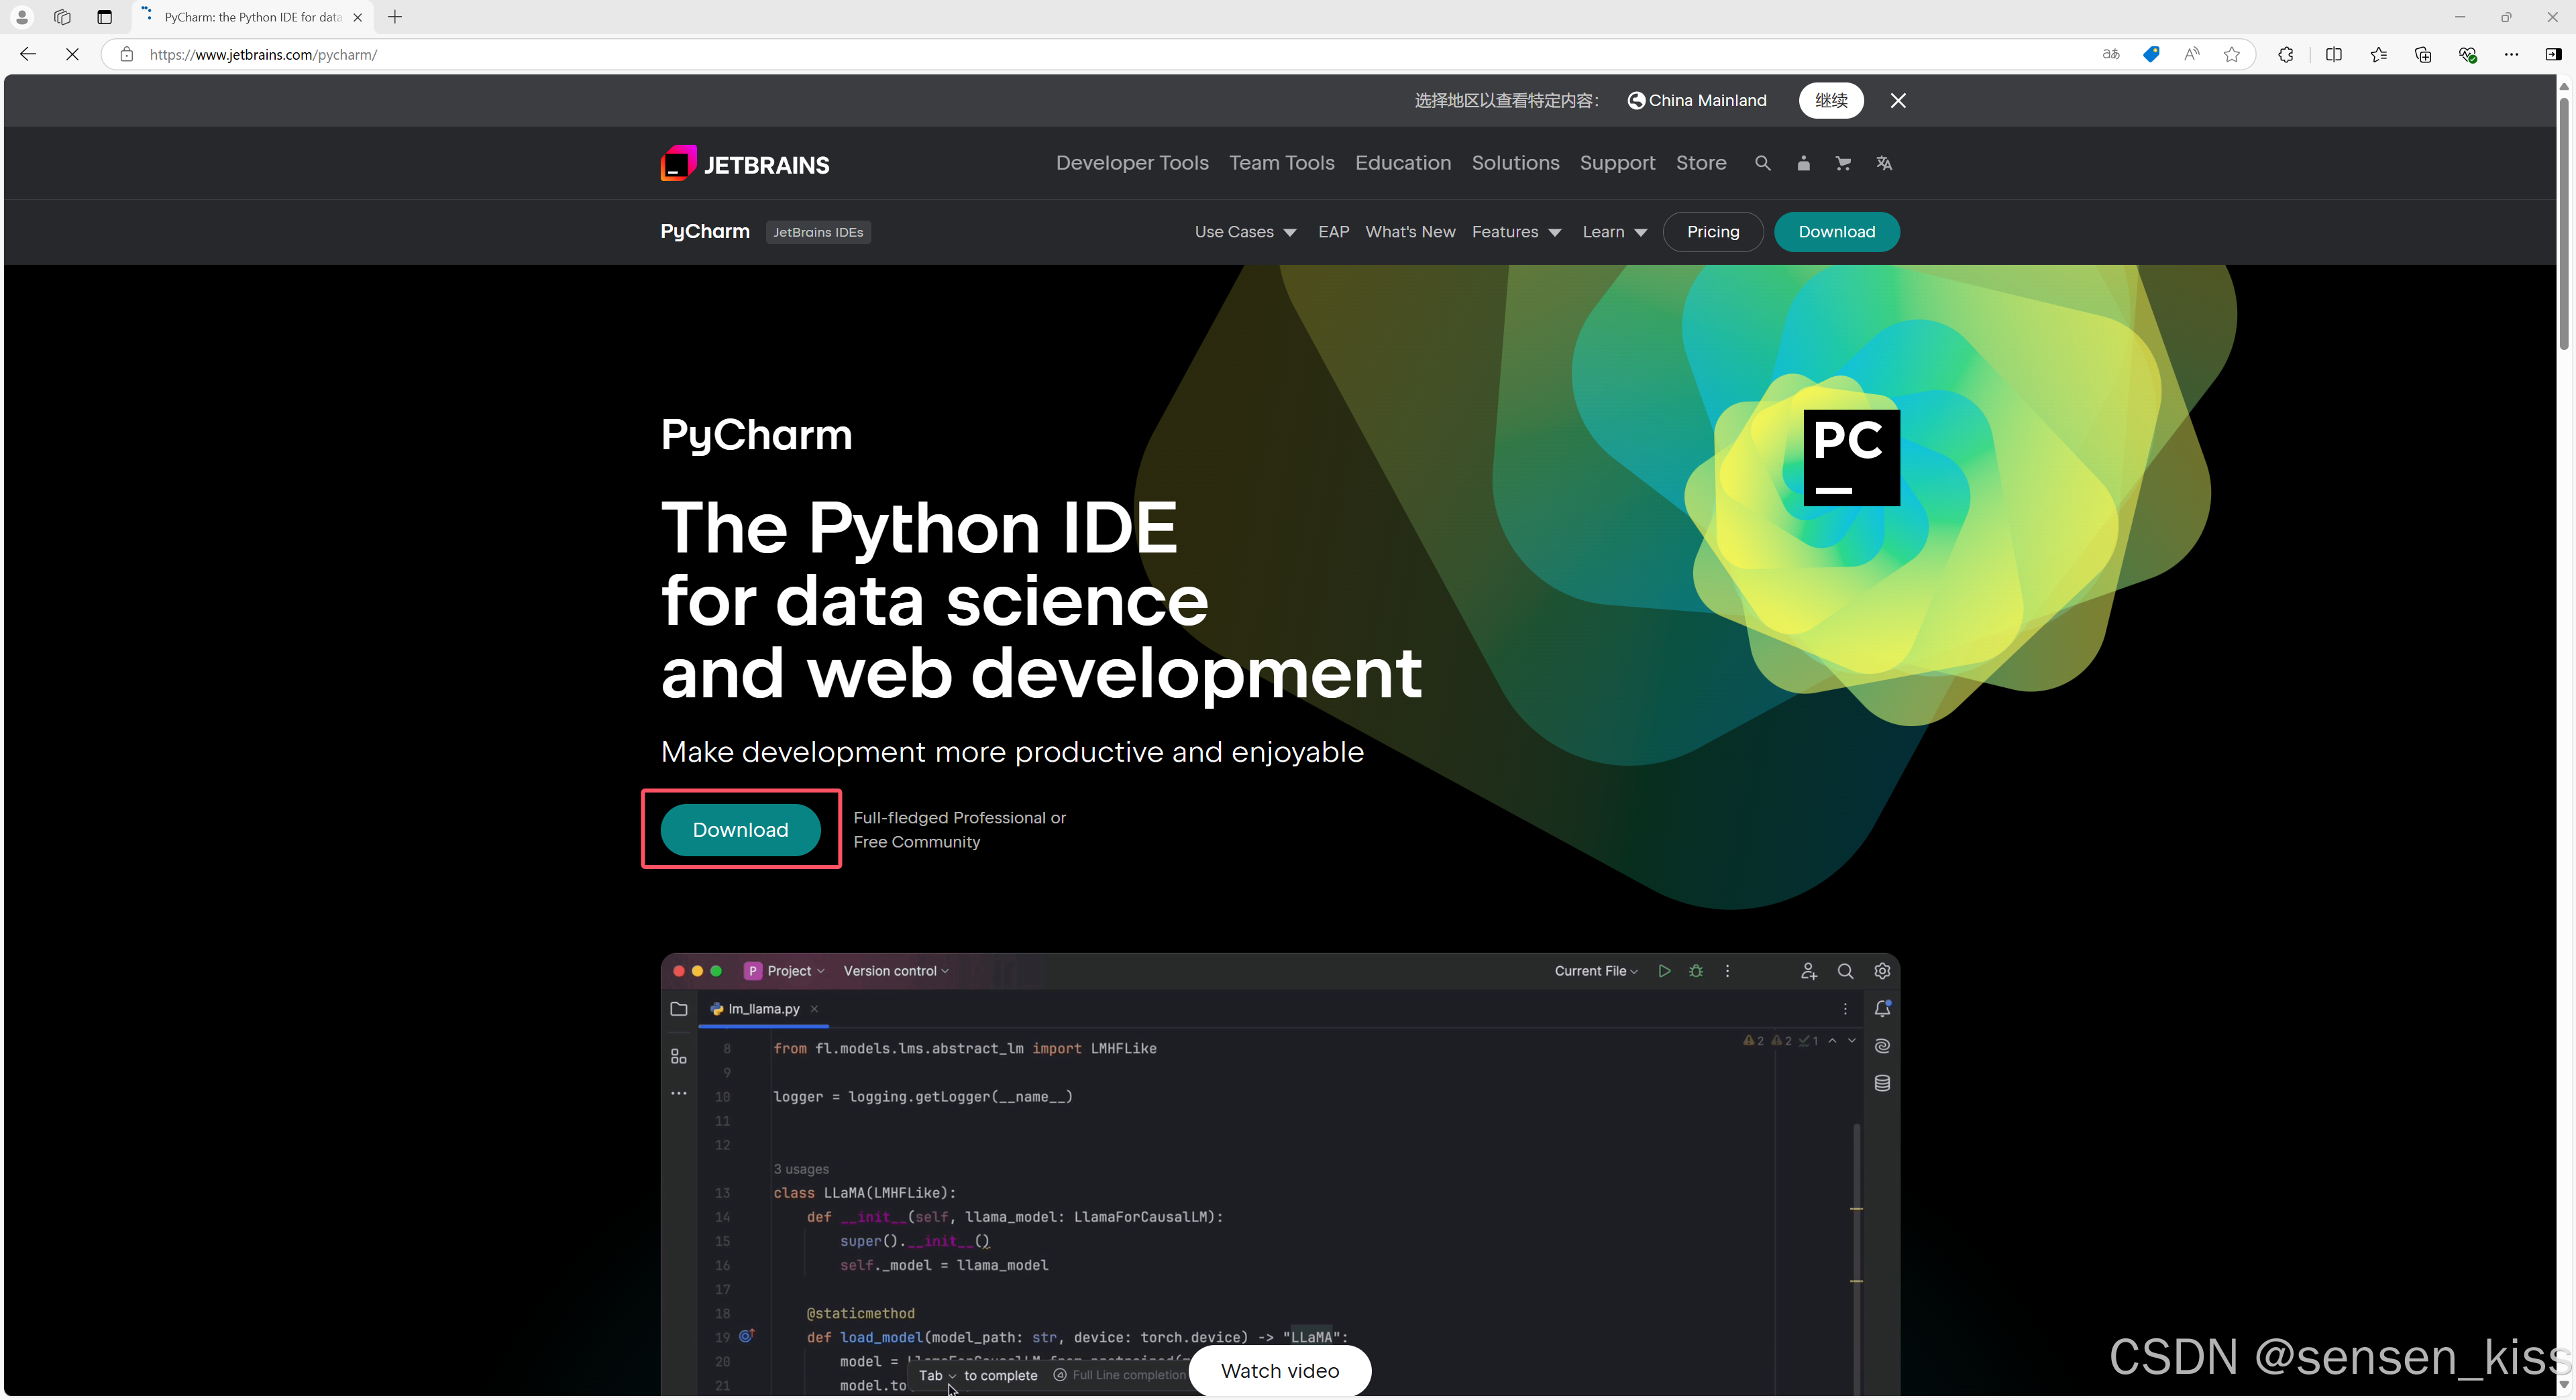Open the IDE toolbar more options icon
The image size is (2576, 1400).
click(1727, 972)
